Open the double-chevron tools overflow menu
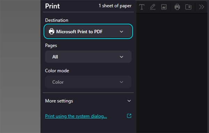The image size is (209, 133). (x=201, y=7)
